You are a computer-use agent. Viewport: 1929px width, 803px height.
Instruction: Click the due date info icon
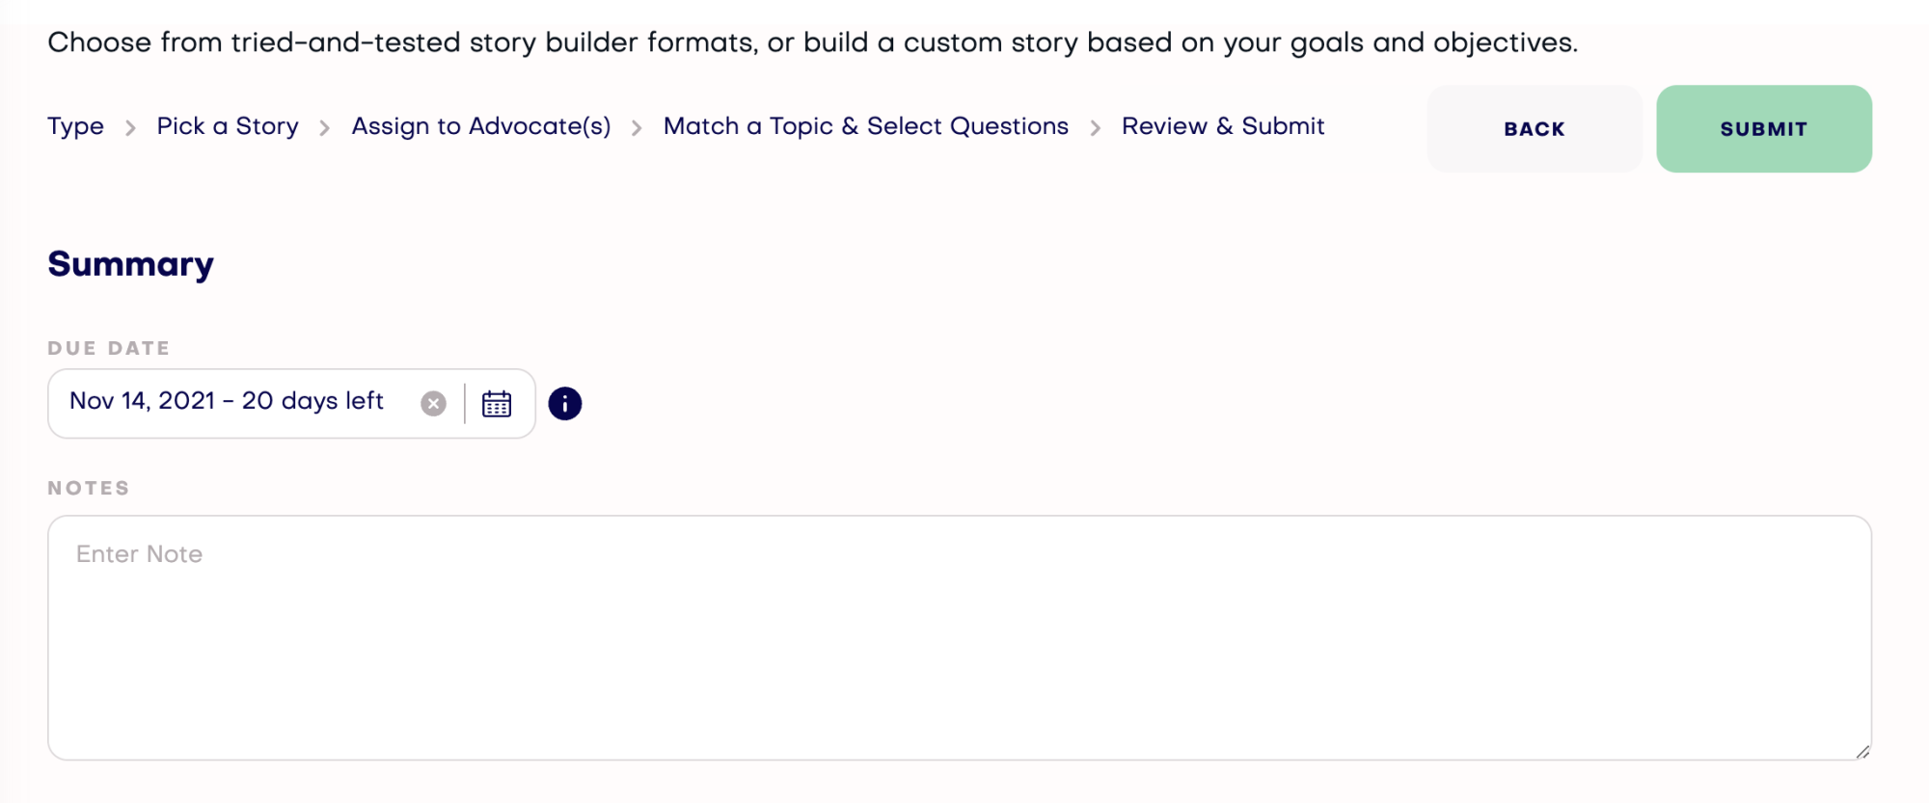[x=565, y=404]
